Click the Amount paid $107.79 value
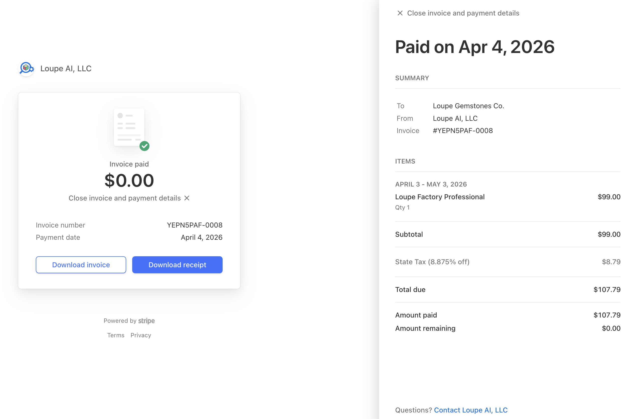Screen dimensions: 636x419 pyautogui.click(x=607, y=315)
